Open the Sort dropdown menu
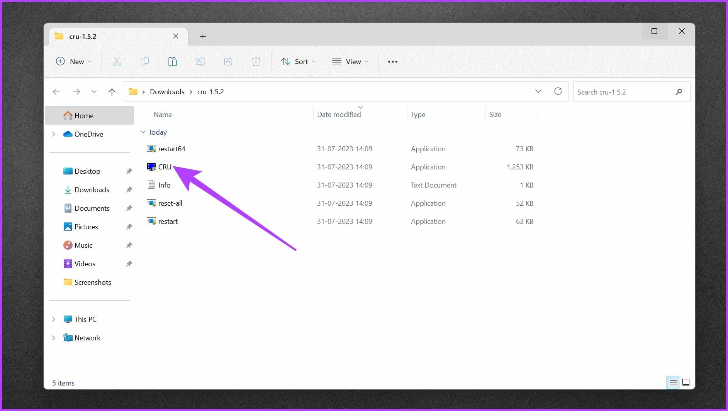Image resolution: width=728 pixels, height=411 pixels. coord(298,62)
